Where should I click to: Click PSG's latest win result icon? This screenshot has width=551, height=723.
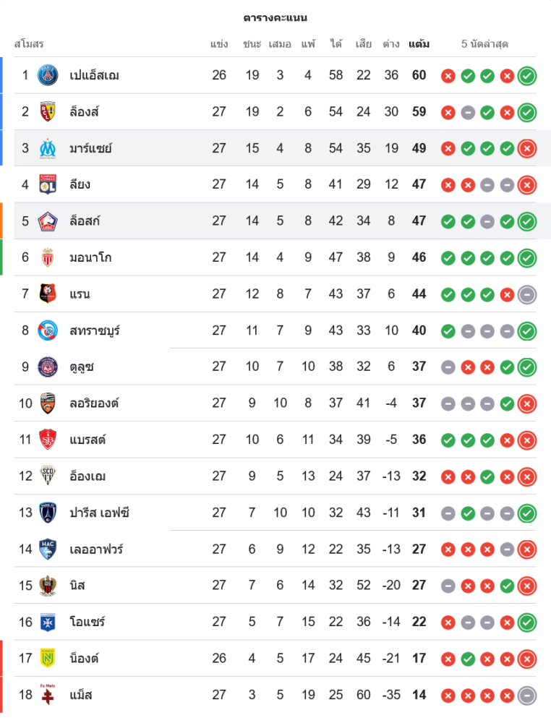pyautogui.click(x=527, y=75)
